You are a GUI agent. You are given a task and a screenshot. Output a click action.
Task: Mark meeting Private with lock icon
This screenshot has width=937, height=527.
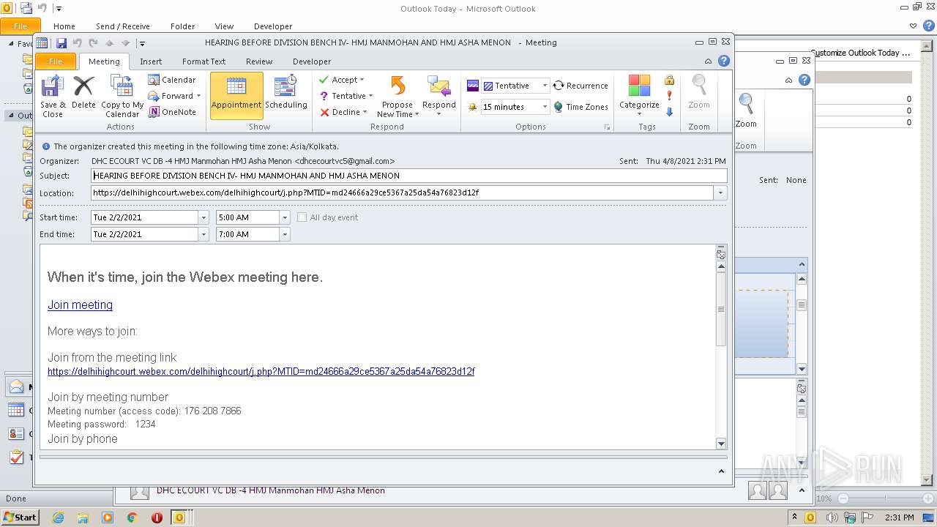[x=669, y=80]
